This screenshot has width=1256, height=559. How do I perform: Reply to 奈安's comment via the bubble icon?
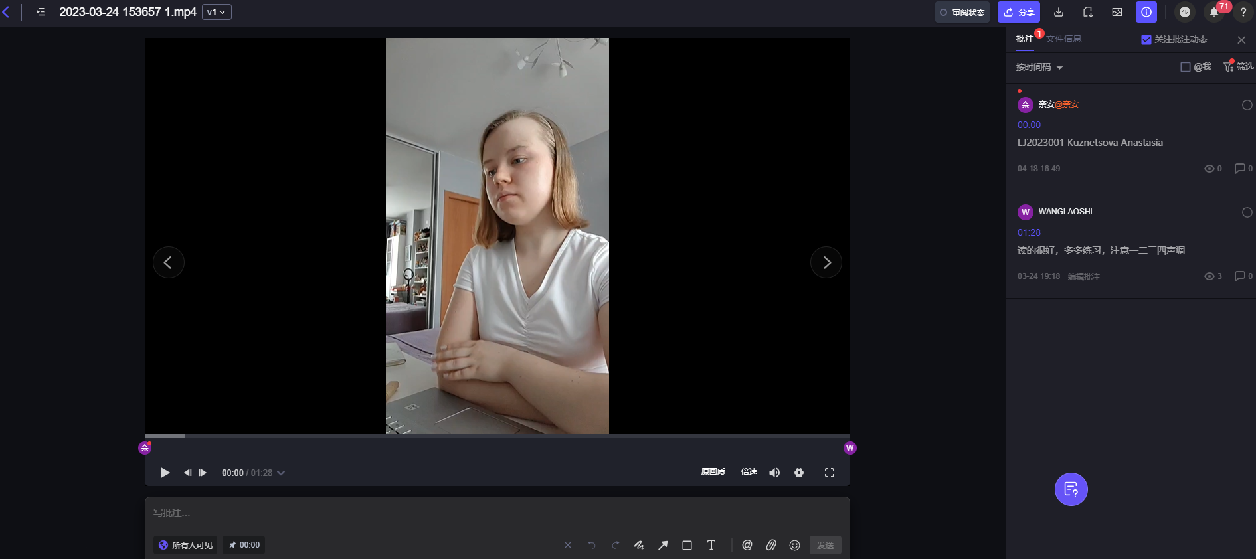pos(1243,169)
